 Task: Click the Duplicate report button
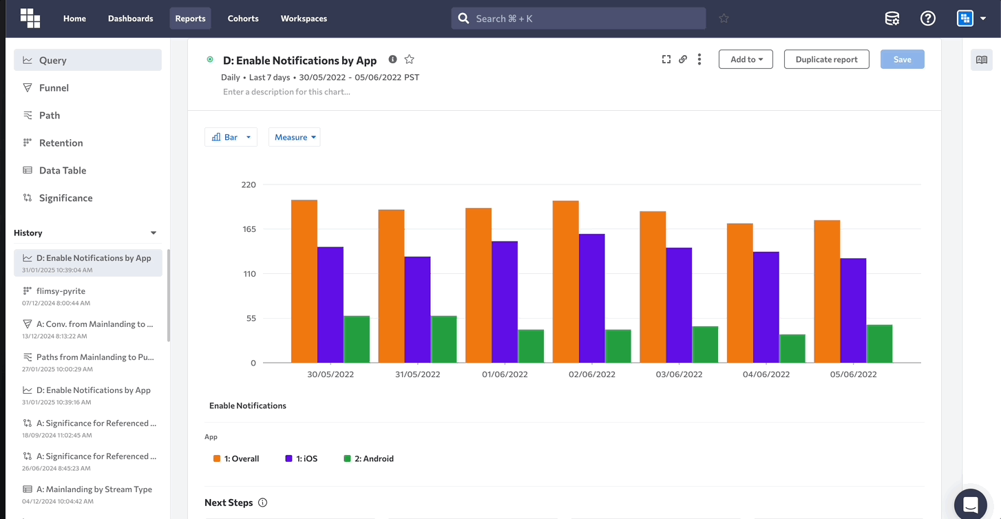tap(826, 59)
